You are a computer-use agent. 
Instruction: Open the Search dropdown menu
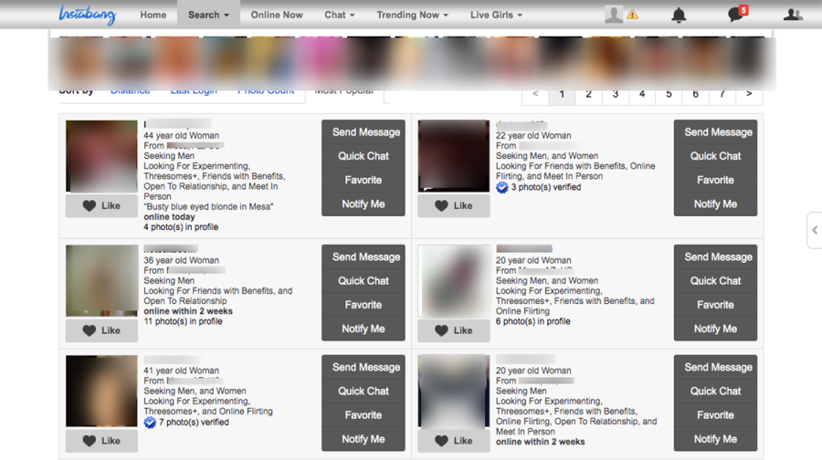[x=208, y=15]
